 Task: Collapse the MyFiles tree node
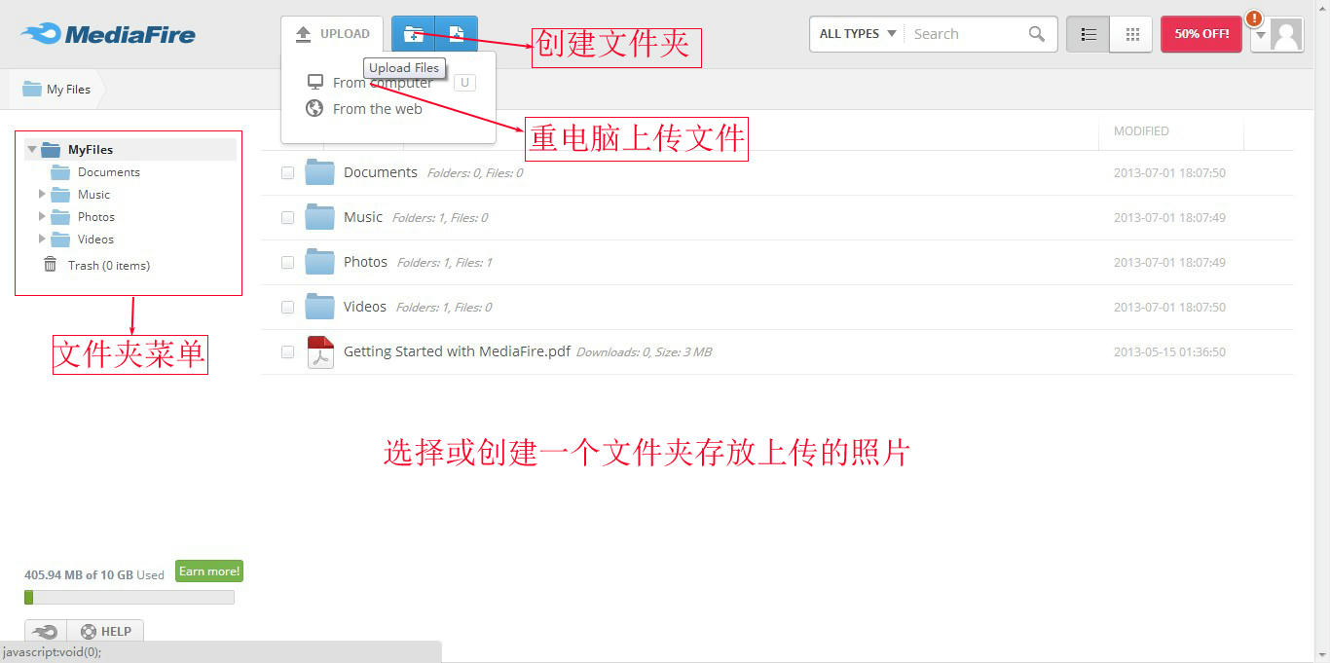pos(32,150)
